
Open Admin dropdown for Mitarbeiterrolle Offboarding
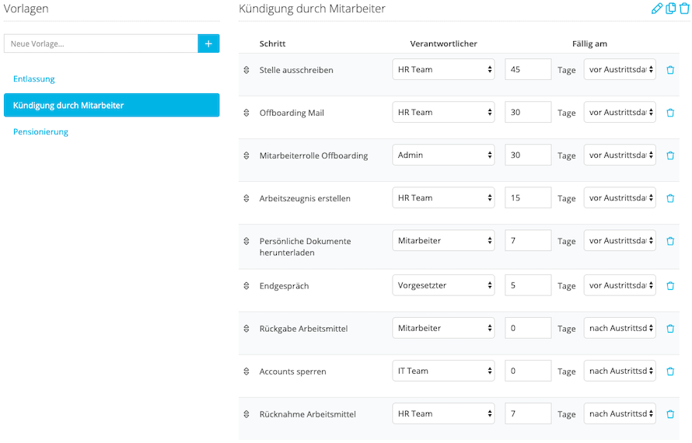443,155
